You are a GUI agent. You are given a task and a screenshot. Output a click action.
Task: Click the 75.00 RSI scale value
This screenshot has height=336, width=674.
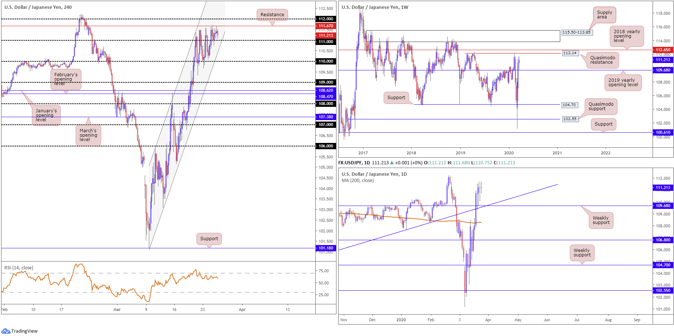[x=324, y=271]
